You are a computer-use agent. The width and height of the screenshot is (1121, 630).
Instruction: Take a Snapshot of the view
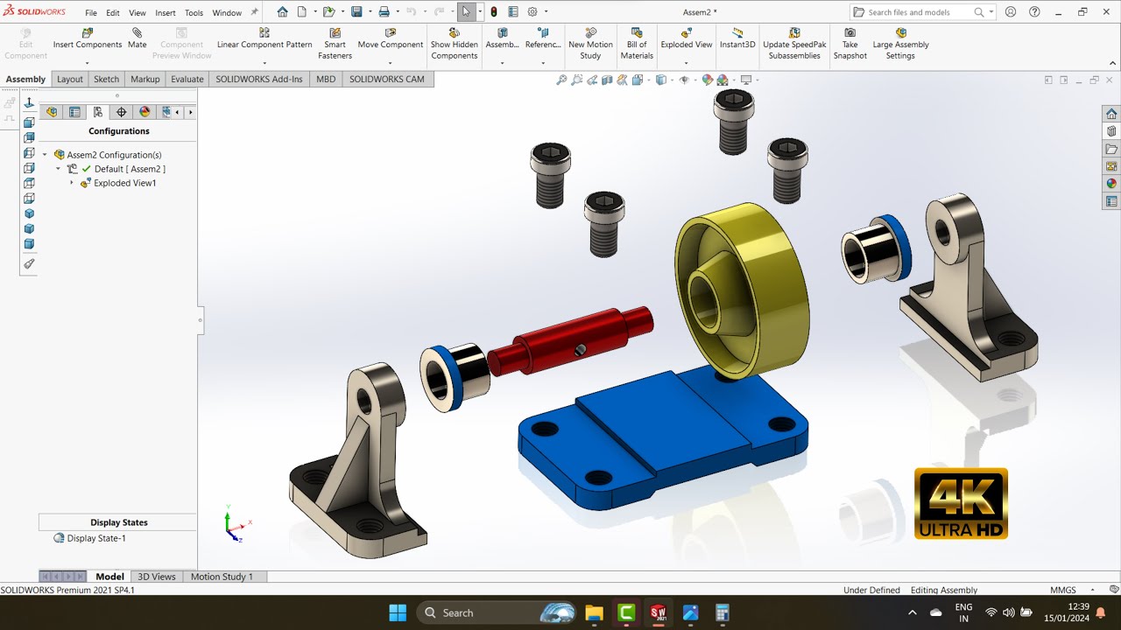(x=850, y=44)
